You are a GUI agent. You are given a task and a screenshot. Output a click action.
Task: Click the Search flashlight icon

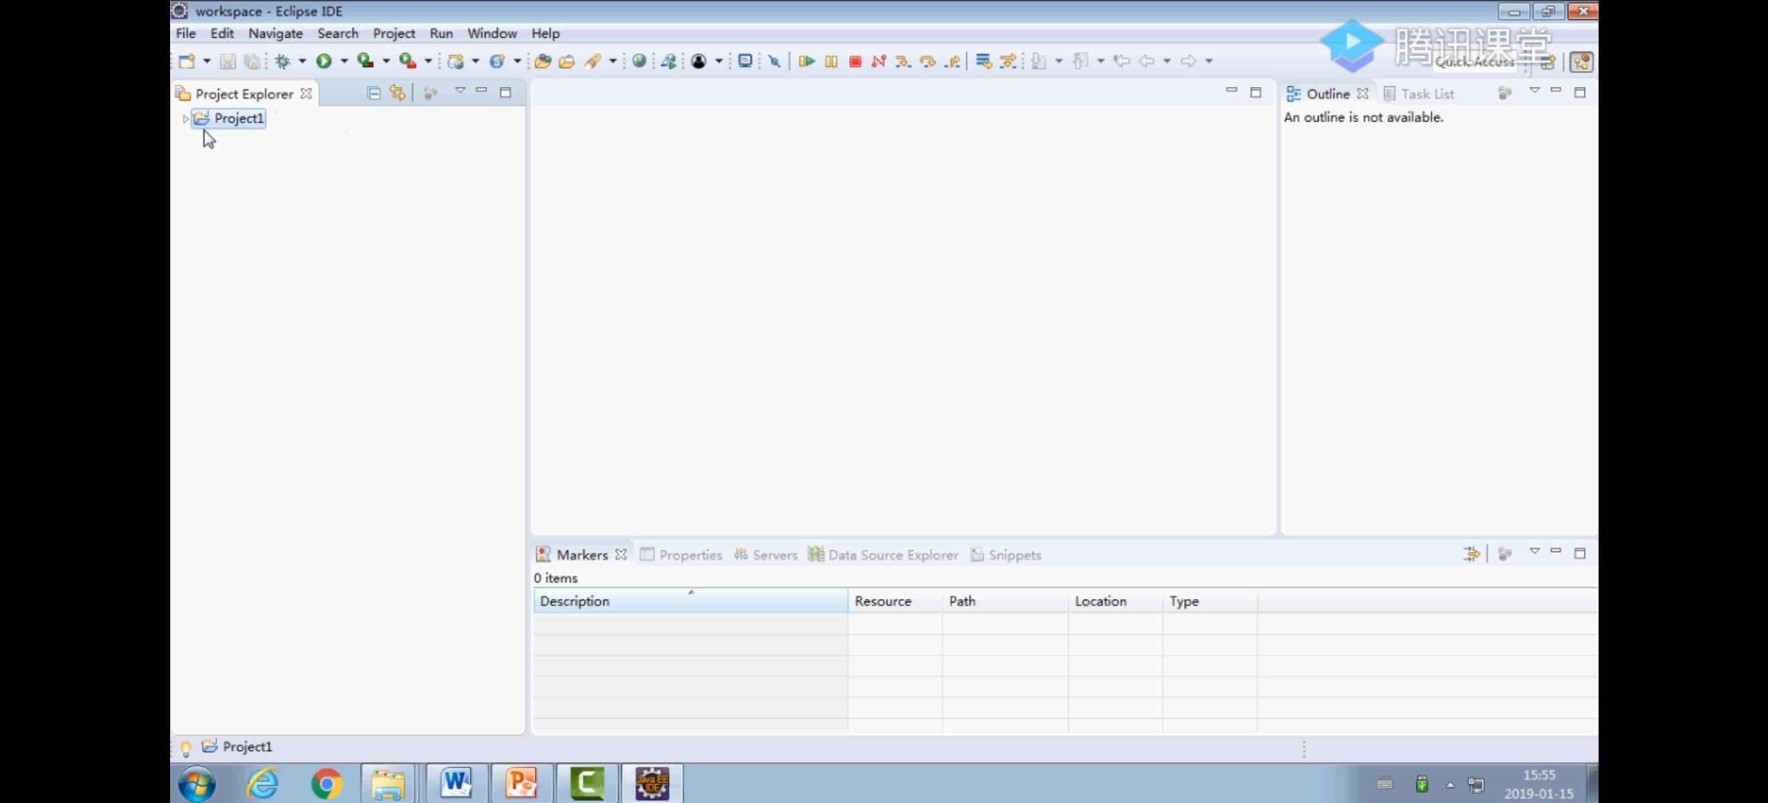point(592,61)
